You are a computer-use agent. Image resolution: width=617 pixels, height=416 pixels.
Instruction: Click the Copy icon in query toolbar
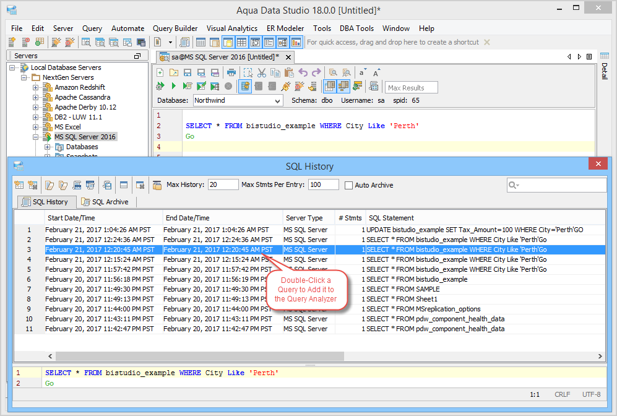[x=275, y=73]
